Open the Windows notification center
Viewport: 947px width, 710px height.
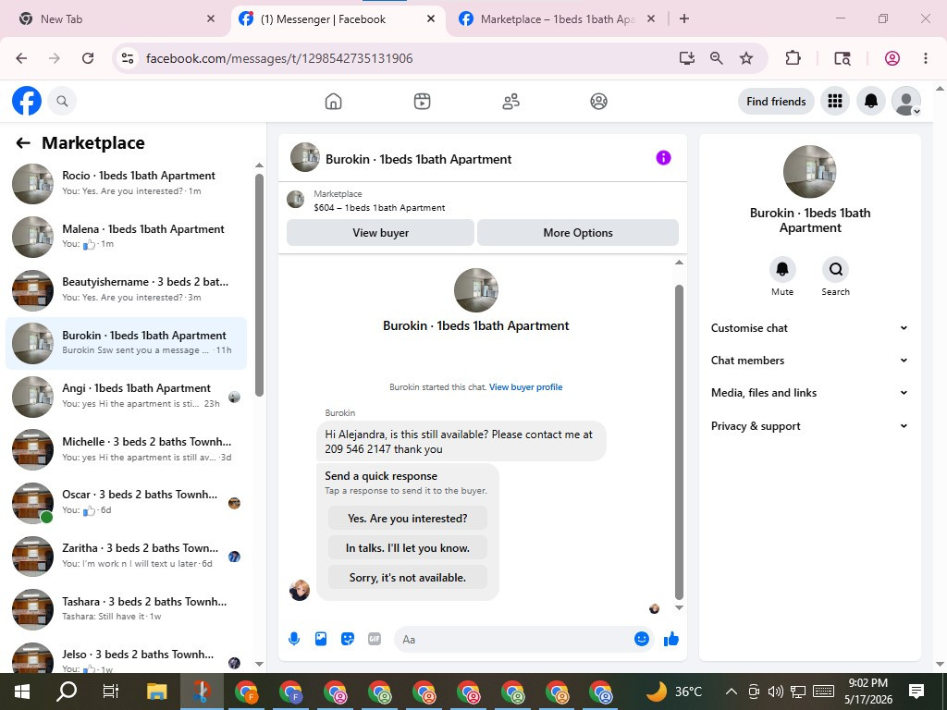coord(916,692)
